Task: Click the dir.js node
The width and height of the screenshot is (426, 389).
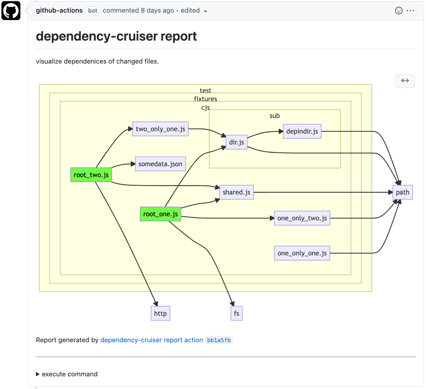Action: [237, 142]
